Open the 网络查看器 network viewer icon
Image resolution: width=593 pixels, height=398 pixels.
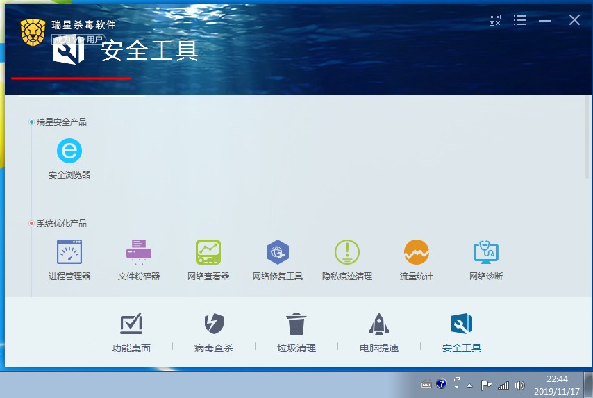208,251
